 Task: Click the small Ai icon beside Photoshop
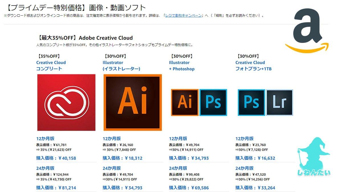(185, 102)
